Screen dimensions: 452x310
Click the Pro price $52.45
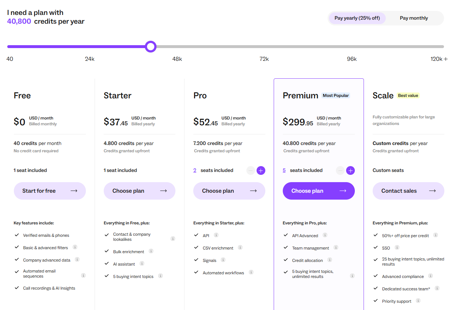click(206, 121)
